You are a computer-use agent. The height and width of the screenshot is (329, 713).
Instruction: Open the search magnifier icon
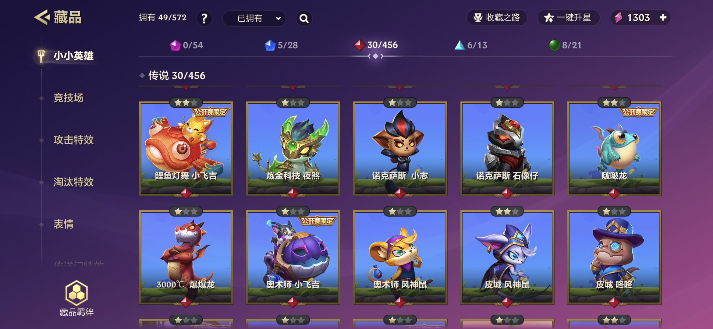pos(304,18)
